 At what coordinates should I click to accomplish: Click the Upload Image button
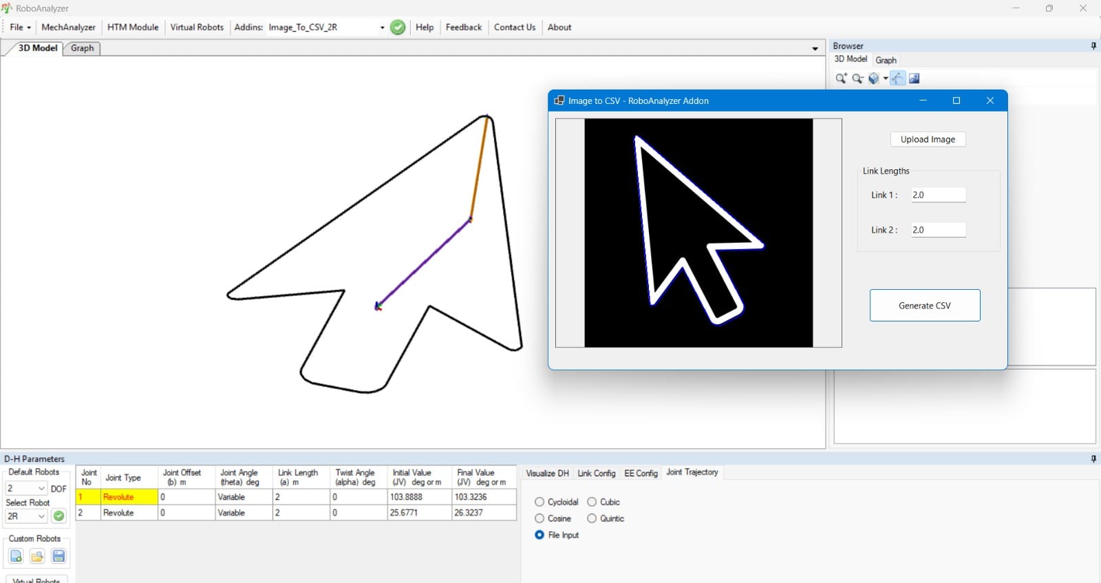click(928, 139)
